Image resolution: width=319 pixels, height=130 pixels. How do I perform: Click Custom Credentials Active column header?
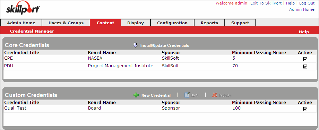pos(305,103)
